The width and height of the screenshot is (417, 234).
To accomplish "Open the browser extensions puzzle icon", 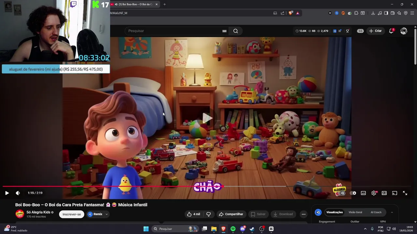I will 356,13.
